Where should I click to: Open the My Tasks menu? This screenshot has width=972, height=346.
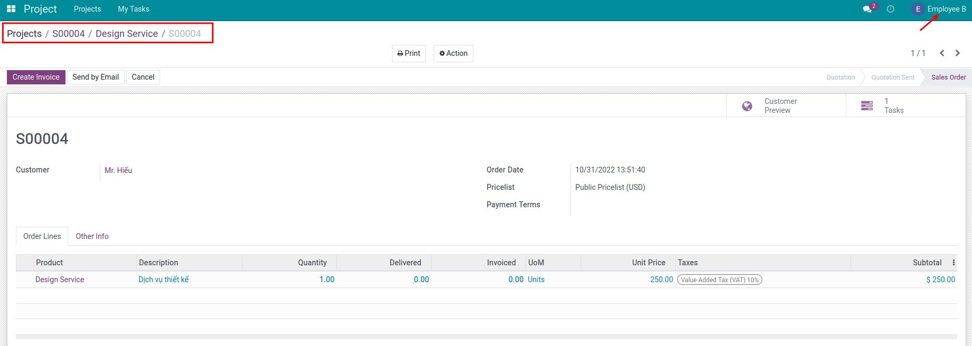(133, 9)
